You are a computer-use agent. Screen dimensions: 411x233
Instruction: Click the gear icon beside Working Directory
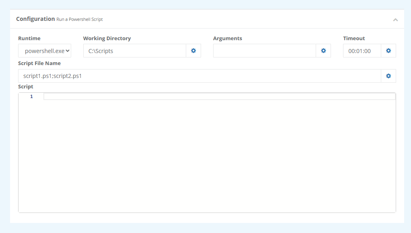(193, 51)
